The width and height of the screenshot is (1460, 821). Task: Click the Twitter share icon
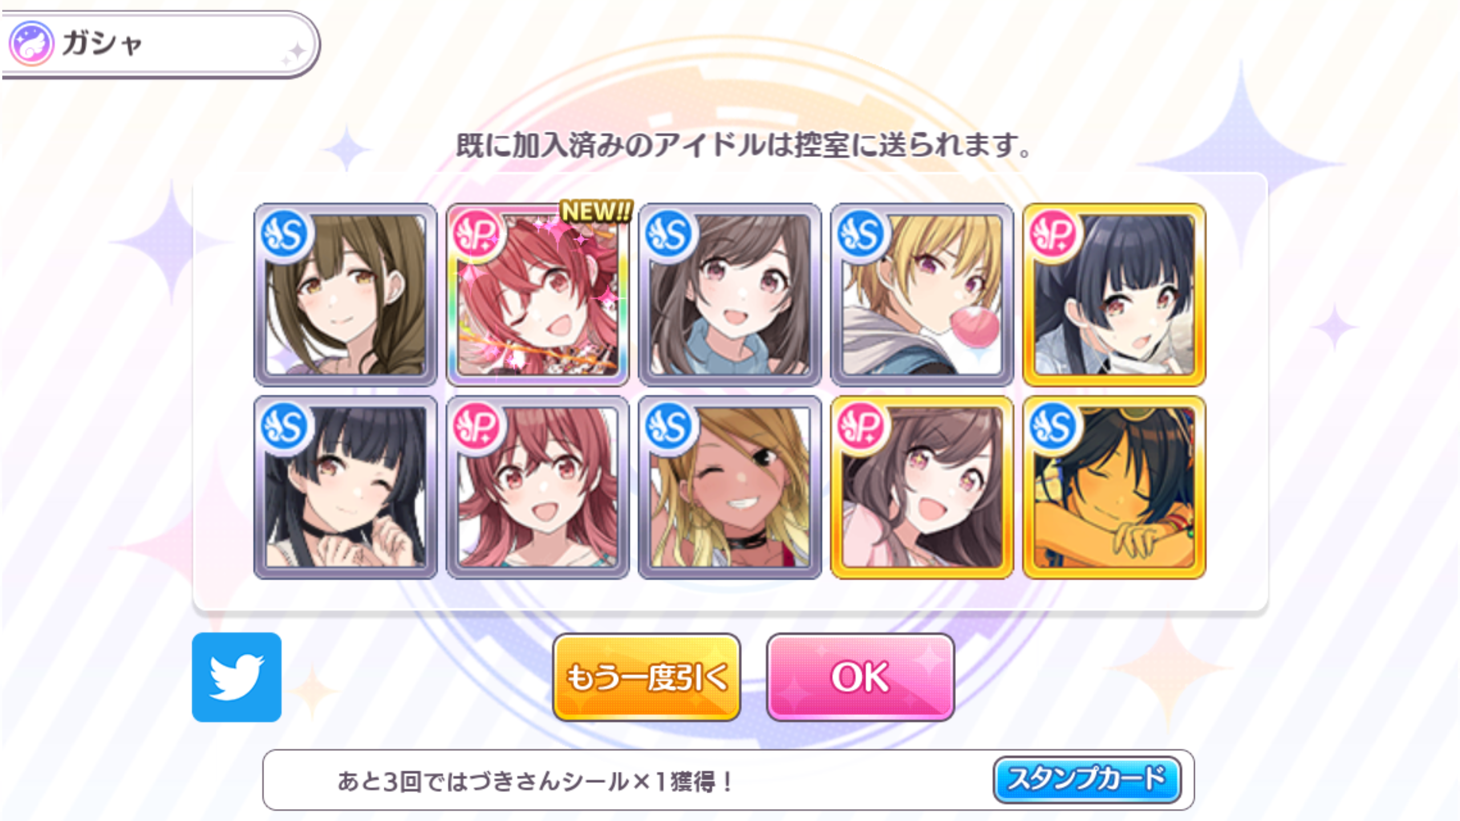click(237, 677)
